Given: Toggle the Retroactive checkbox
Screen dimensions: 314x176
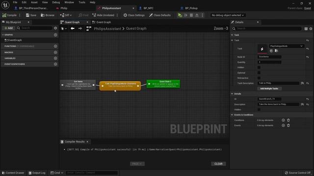Looking at the screenshot, I should pyautogui.click(x=259, y=78).
